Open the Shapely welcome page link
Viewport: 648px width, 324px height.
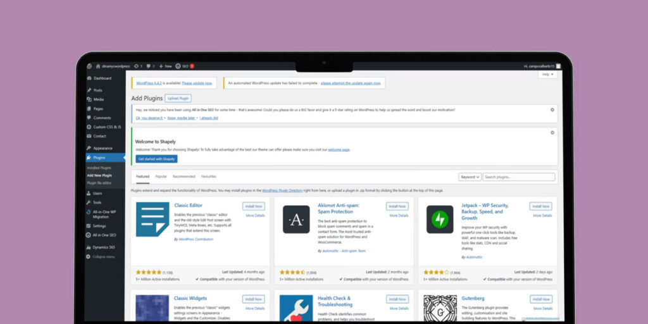pos(339,149)
